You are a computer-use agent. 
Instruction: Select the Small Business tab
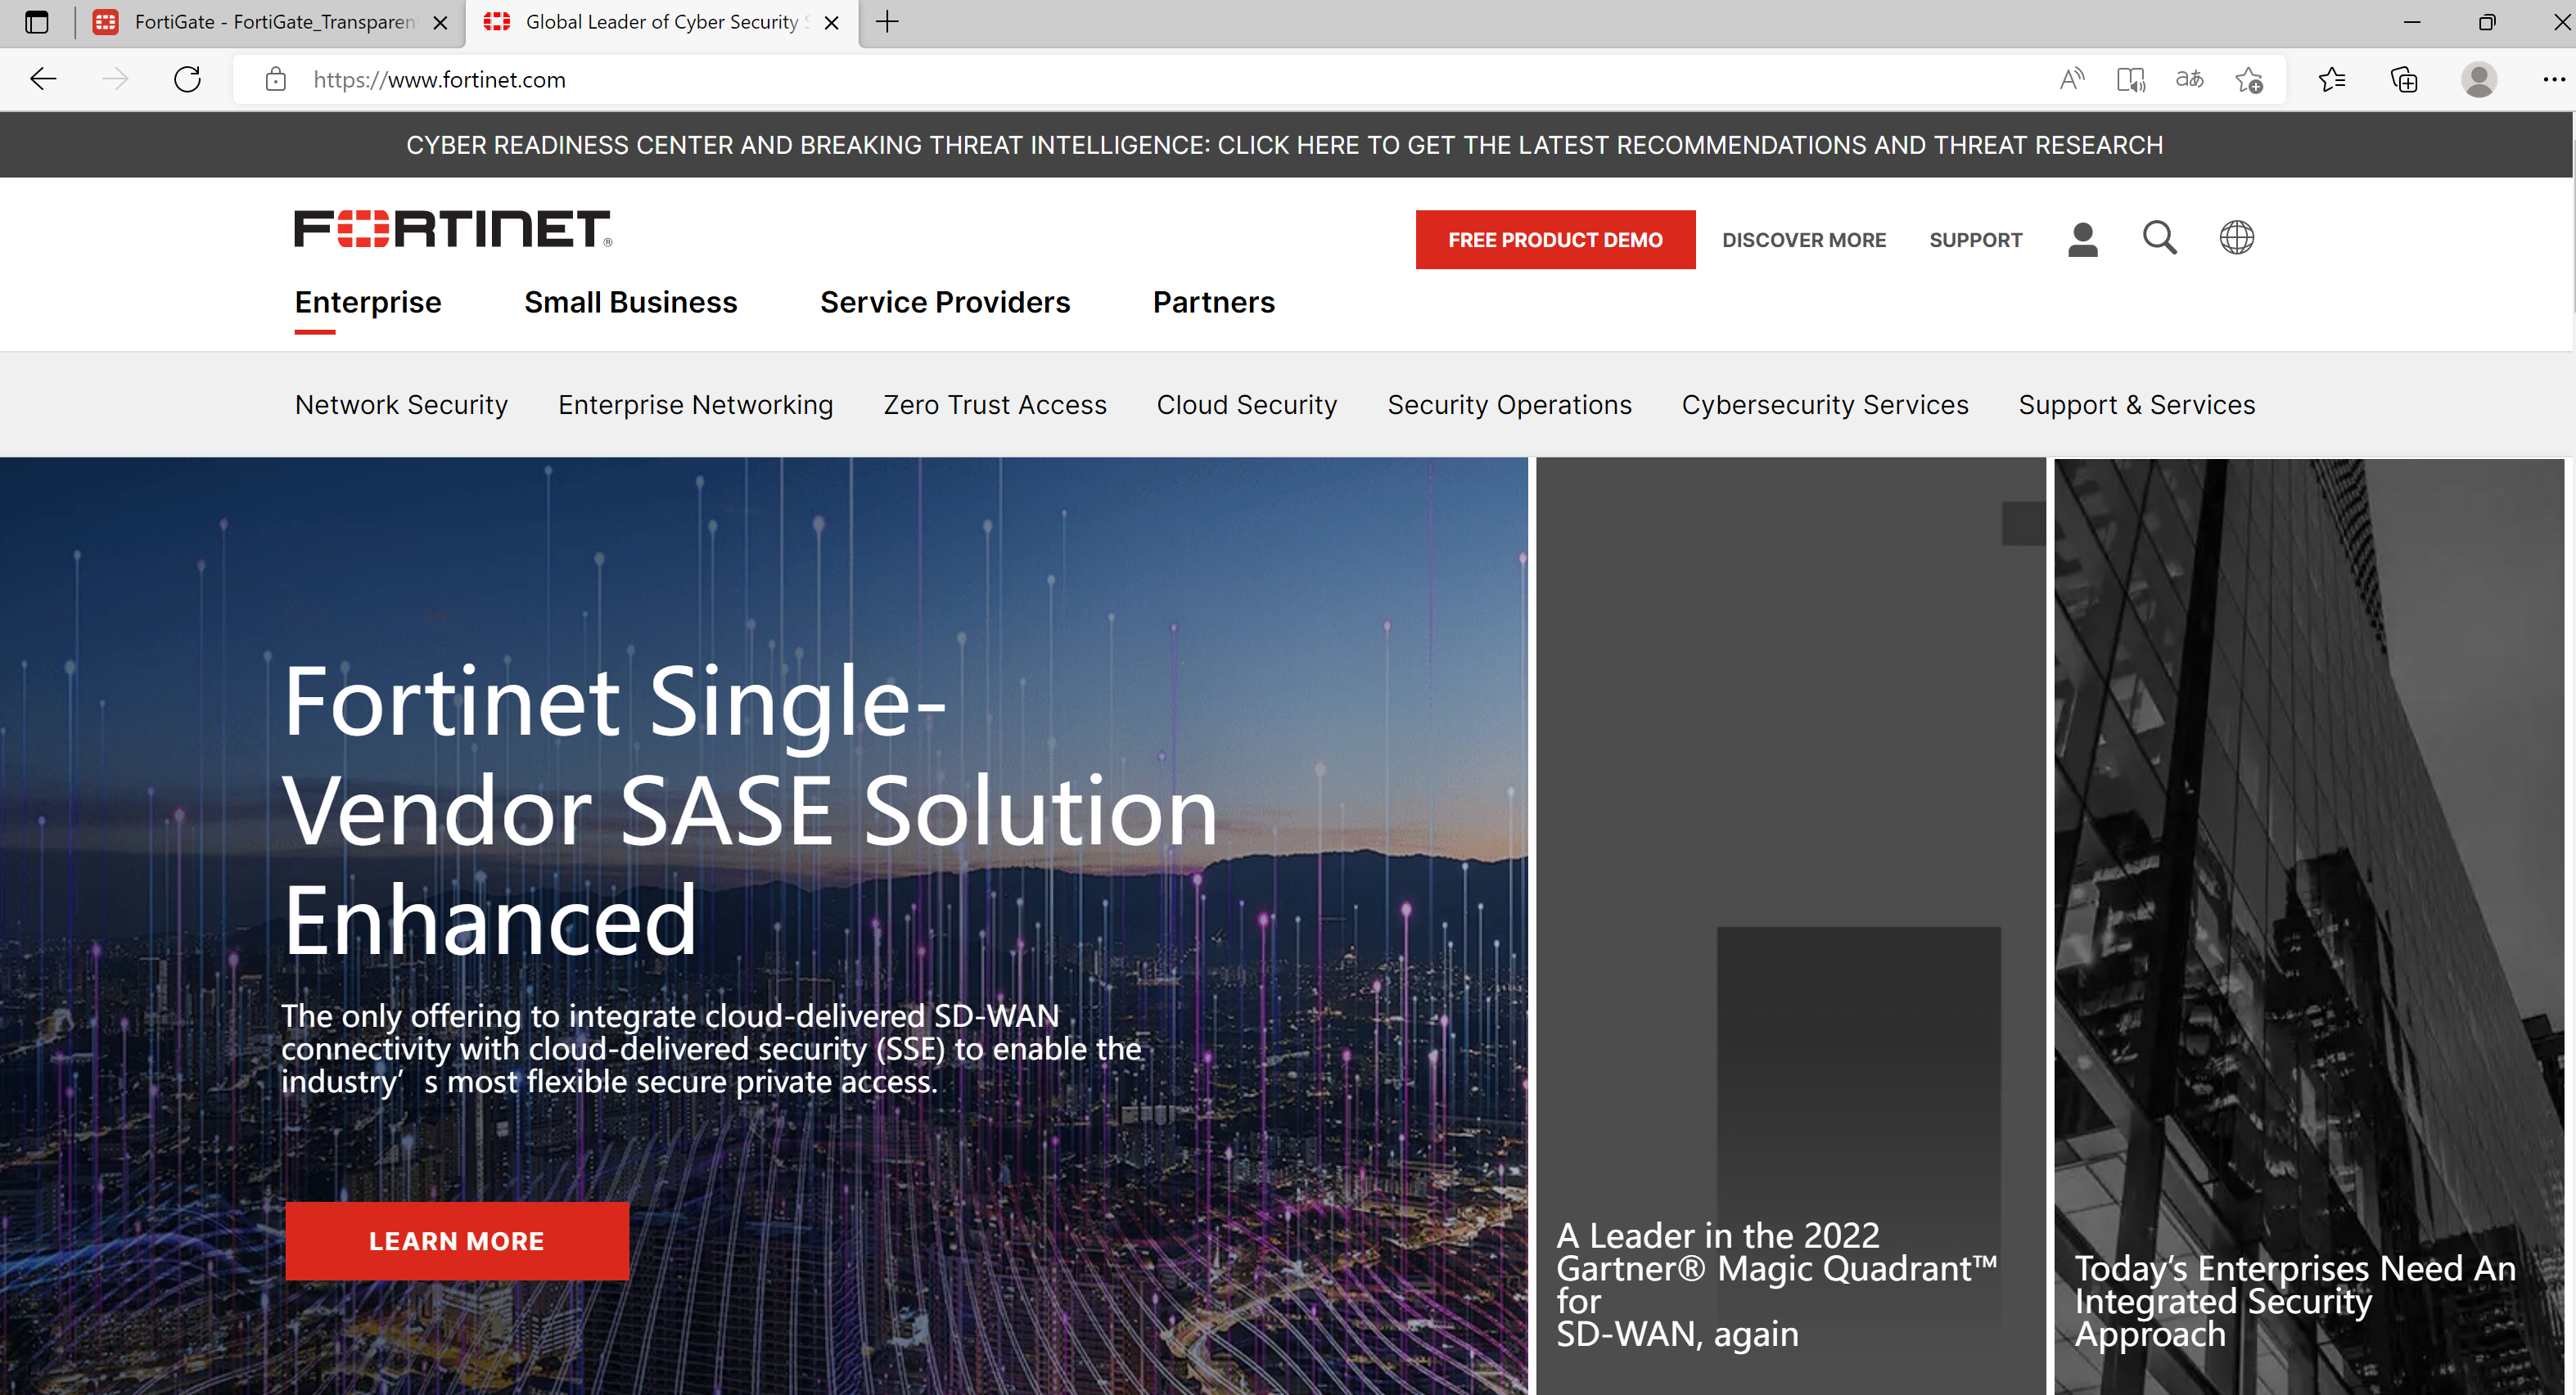(630, 302)
